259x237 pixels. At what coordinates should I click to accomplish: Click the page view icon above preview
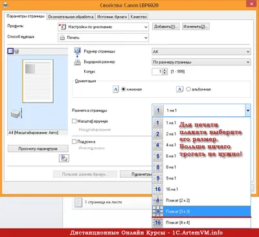[10, 51]
